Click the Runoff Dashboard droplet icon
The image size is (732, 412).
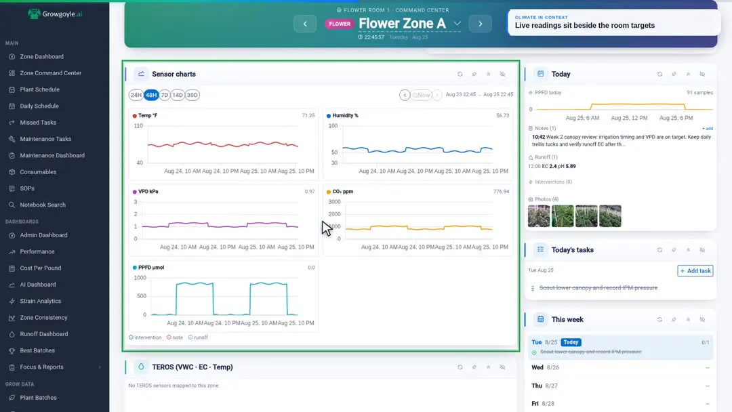12,334
